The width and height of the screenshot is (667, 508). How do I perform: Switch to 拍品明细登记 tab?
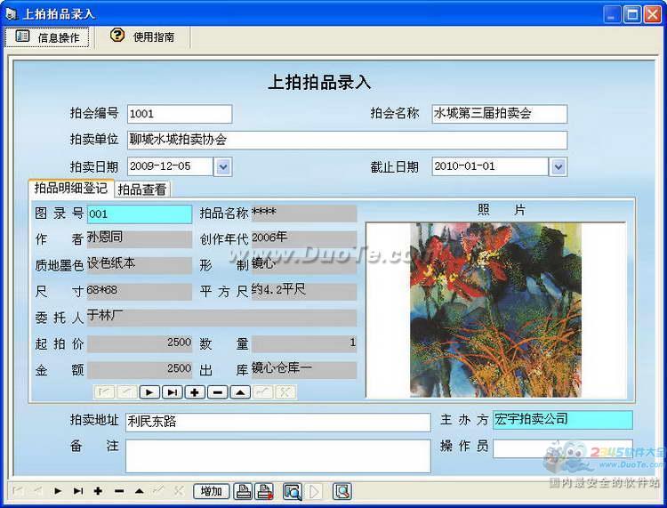[71, 188]
